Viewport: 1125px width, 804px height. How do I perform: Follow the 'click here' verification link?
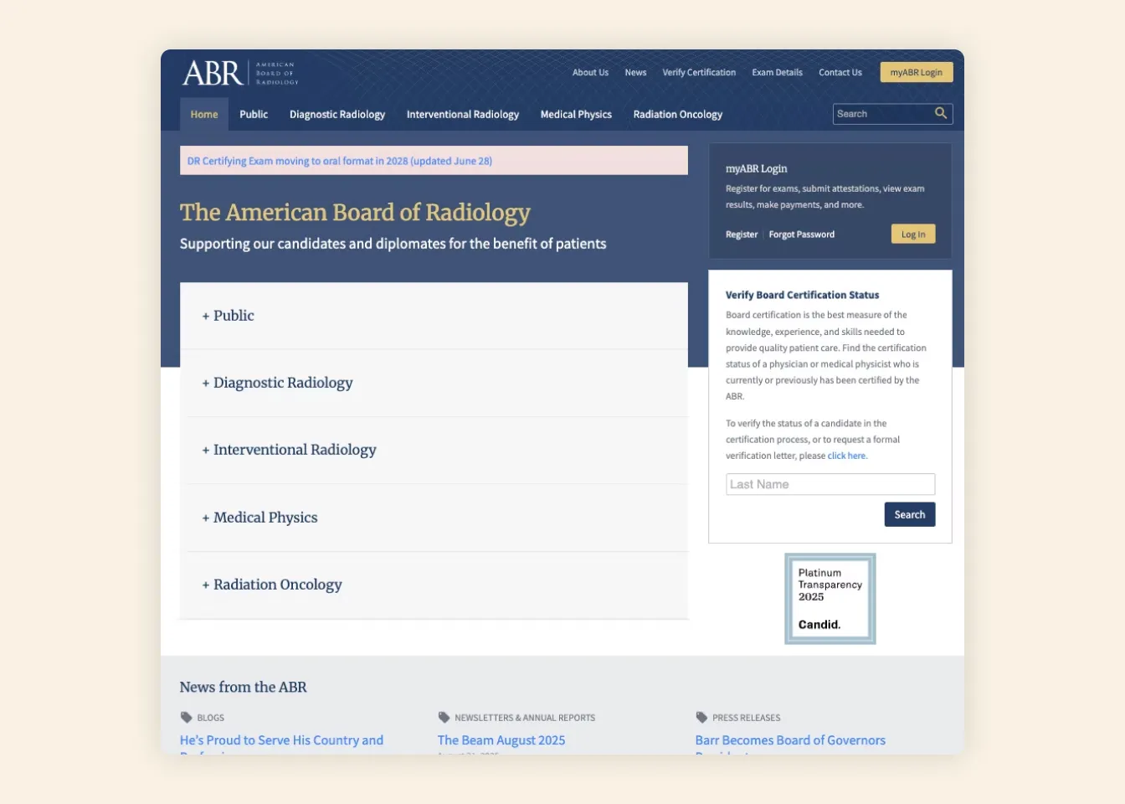847,456
